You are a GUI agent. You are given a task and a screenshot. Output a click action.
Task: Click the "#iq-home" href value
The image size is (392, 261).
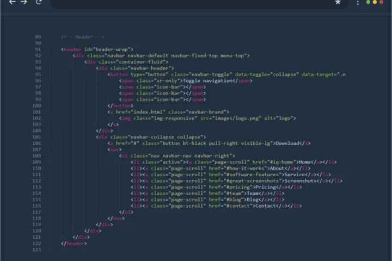click(x=283, y=162)
